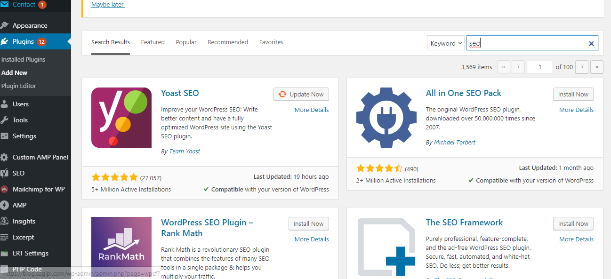Screen dimensions: 611x279
Task: Update the Yoast SEO plugin
Action: (301, 94)
